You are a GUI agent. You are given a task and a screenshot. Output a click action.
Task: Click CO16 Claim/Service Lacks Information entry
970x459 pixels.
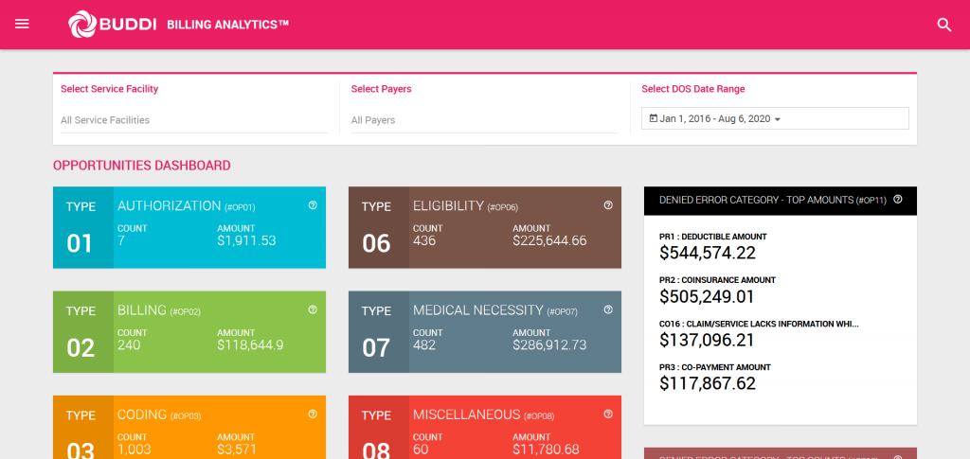[759, 333]
